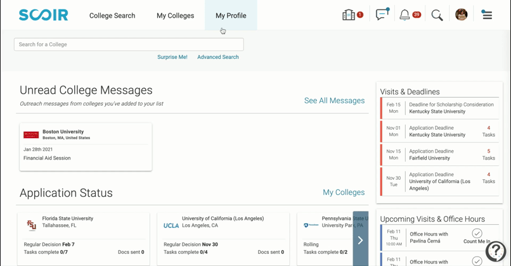
Task: Click 4 Tasks for Kentucky State University
Action: [x=489, y=131]
